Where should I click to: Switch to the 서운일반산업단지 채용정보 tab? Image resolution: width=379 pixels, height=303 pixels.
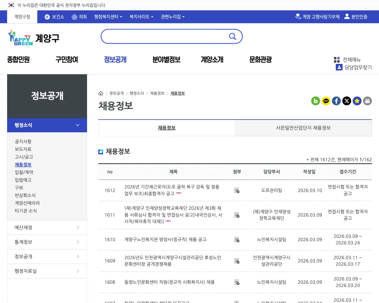[x=303, y=128]
